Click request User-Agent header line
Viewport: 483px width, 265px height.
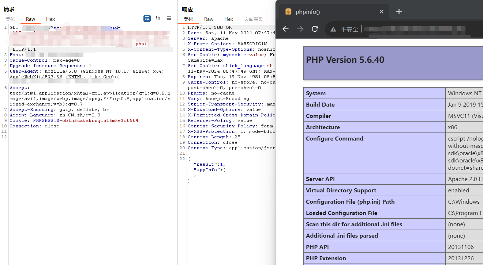(x=87, y=74)
